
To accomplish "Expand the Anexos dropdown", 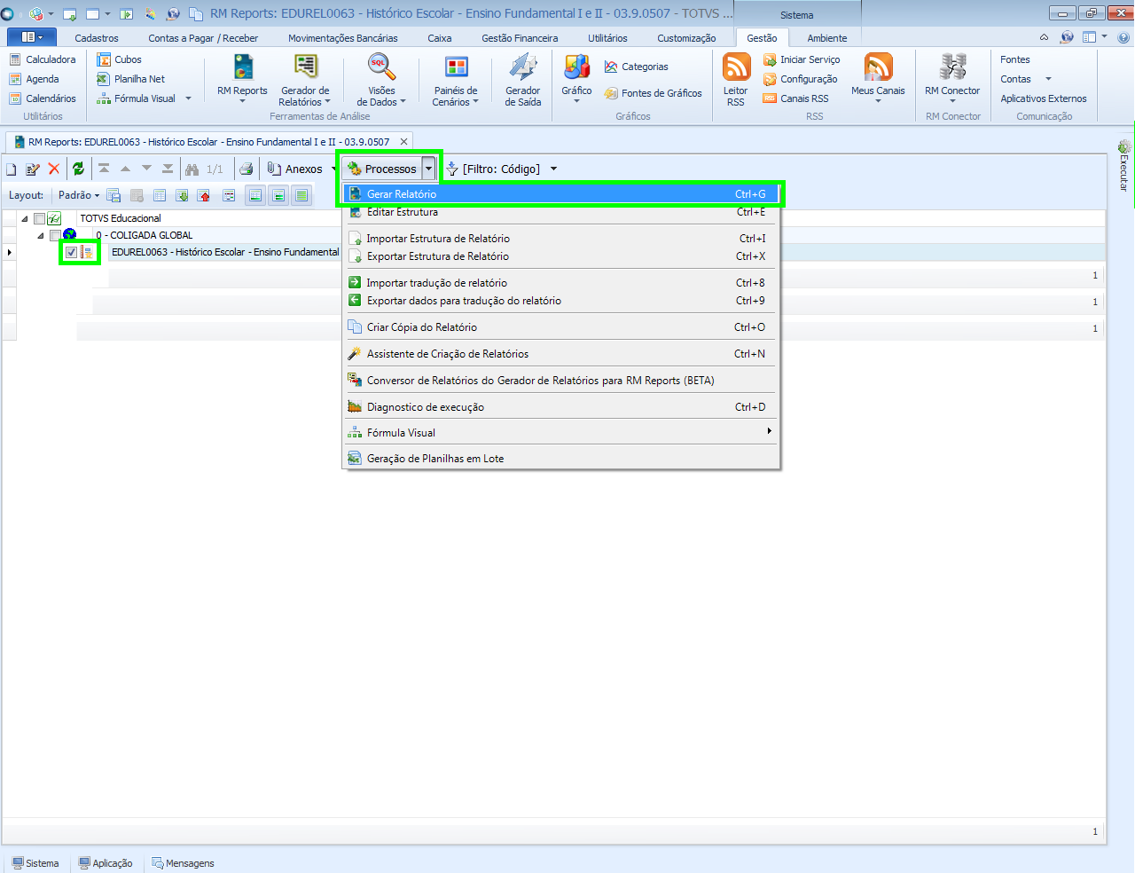I will pyautogui.click(x=334, y=169).
